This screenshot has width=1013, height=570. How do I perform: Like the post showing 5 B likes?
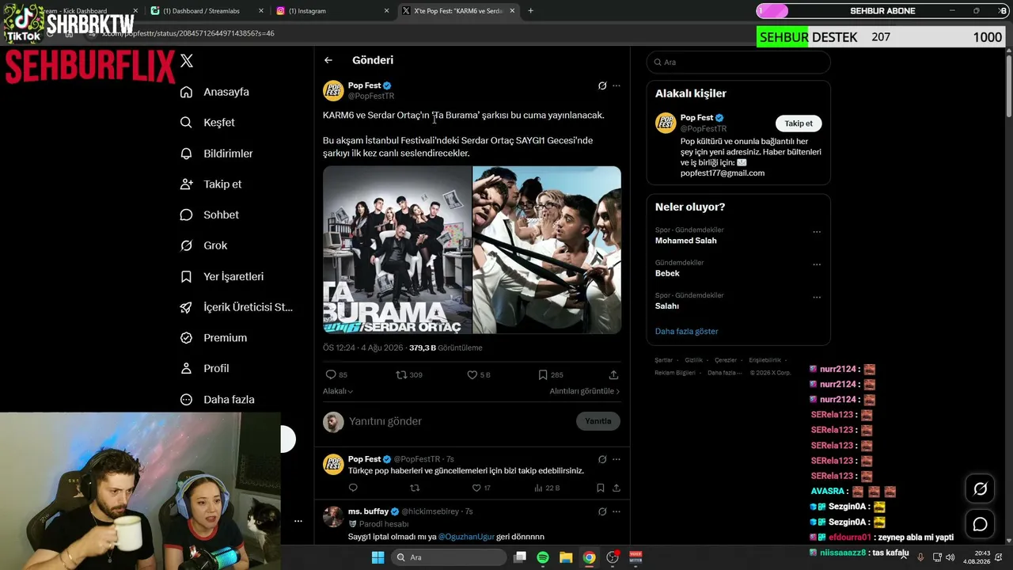[472, 374]
